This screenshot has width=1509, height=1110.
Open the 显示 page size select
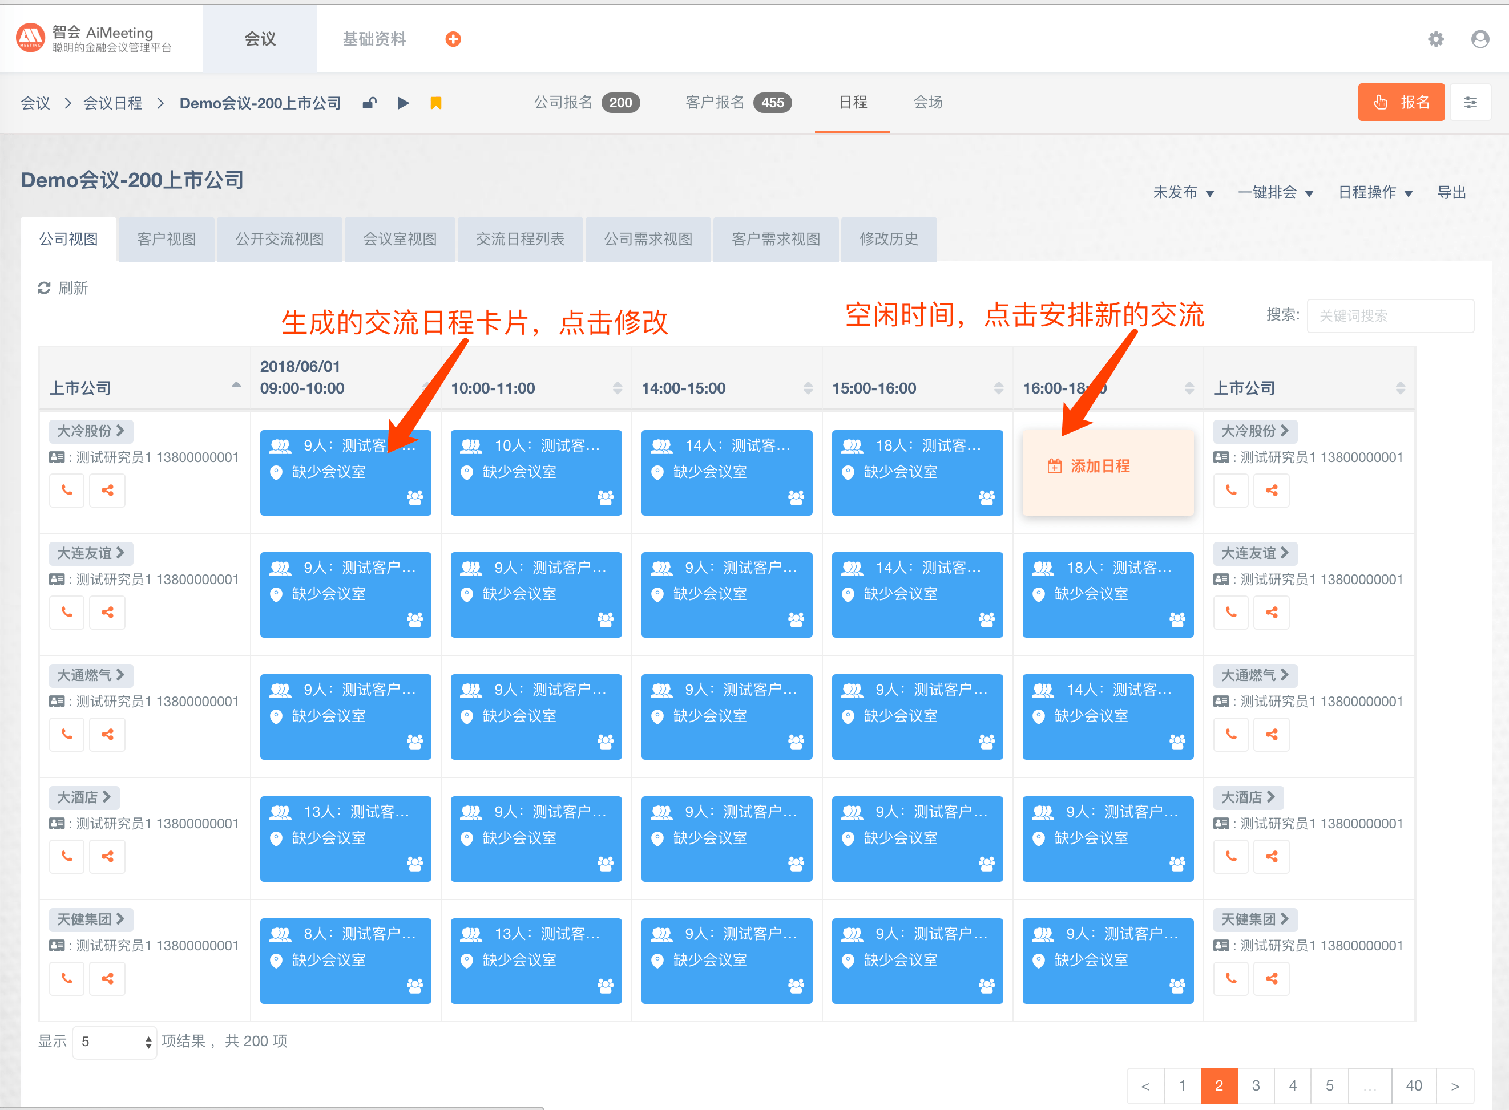114,1042
